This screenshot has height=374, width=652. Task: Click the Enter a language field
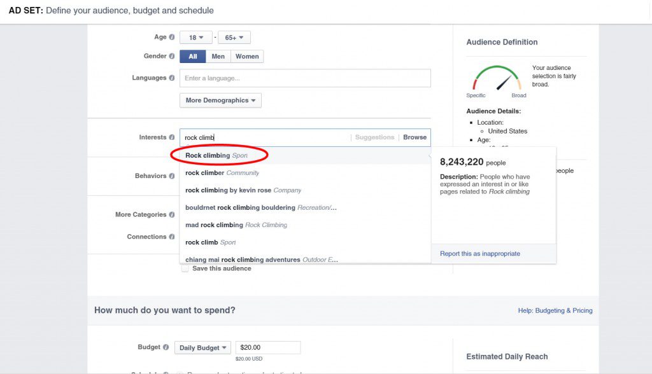point(305,78)
